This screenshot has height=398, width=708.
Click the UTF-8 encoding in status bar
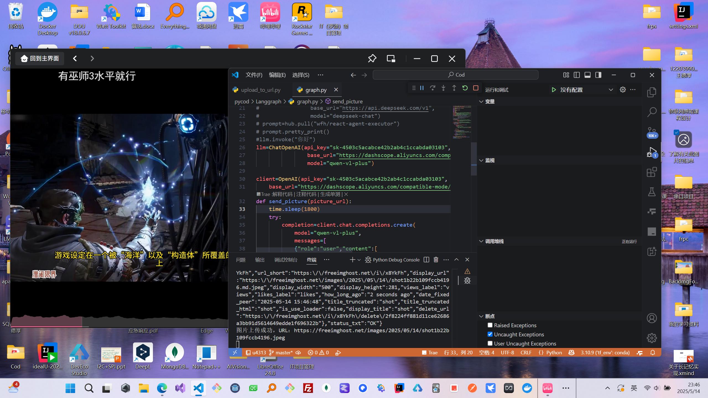click(x=507, y=353)
